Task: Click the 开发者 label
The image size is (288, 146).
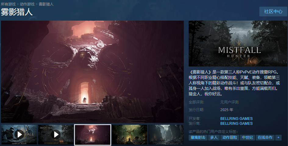Action: 194,119
